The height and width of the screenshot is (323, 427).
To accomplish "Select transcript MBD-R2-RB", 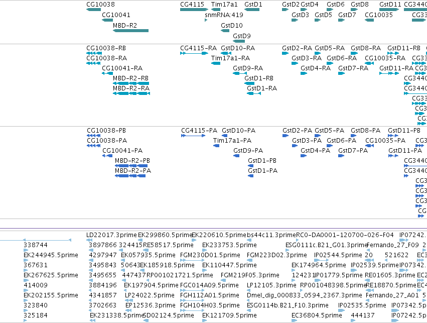I will click(131, 83).
